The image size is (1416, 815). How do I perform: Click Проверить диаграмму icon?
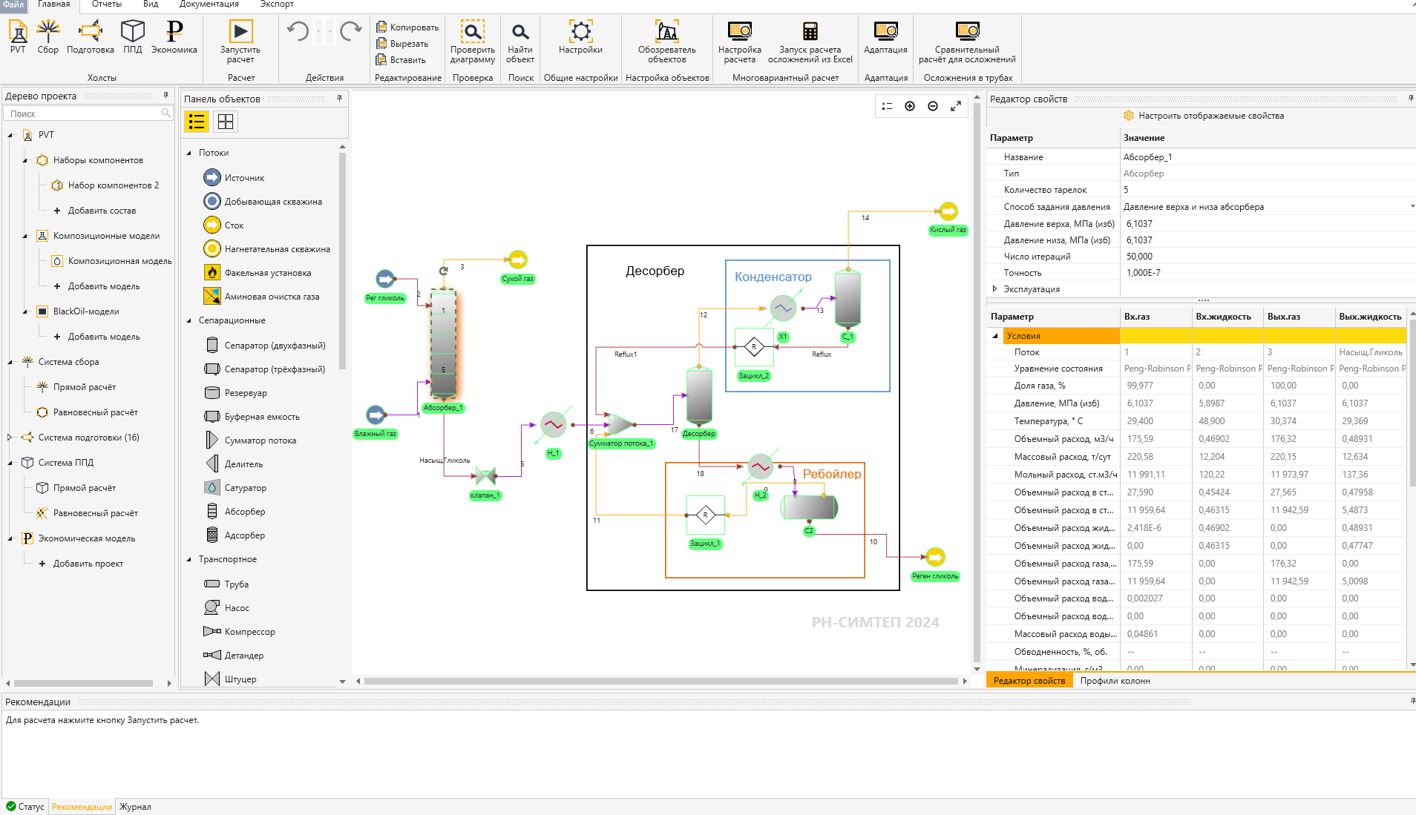(473, 42)
